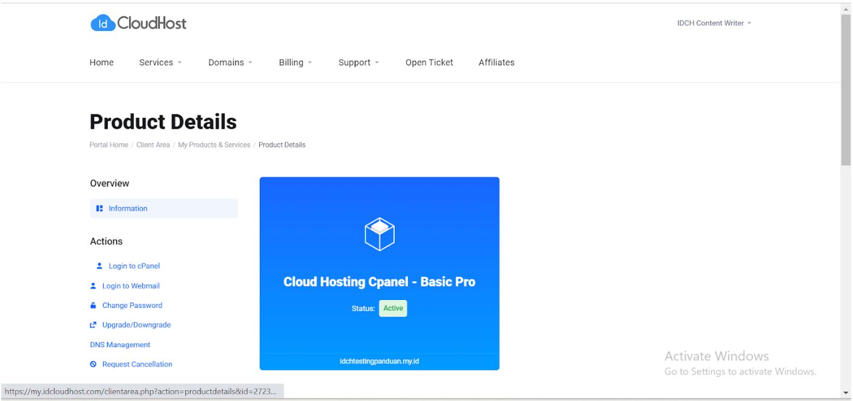Open the IDCH Content Writer account menu
Screen dimensions: 853x401
coord(714,23)
